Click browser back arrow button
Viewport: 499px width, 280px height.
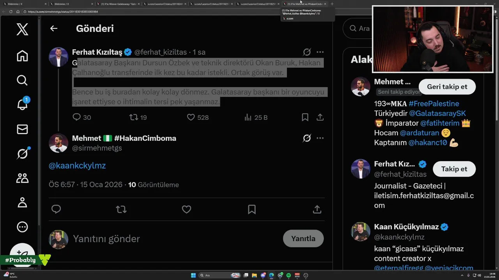(4, 12)
